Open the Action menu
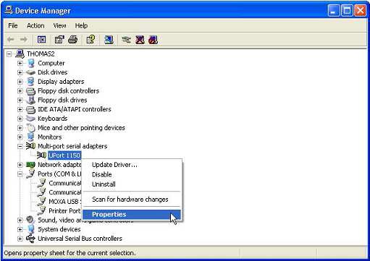The height and width of the screenshot is (261, 370). tap(35, 25)
